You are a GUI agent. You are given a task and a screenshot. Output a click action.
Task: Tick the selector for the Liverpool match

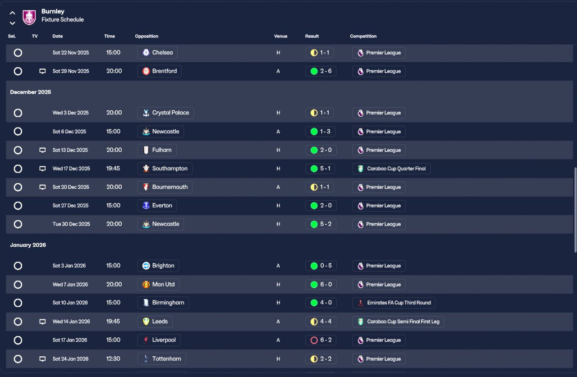point(18,340)
